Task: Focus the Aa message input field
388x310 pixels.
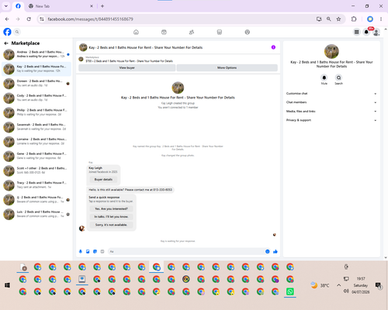Action: [x=186, y=251]
